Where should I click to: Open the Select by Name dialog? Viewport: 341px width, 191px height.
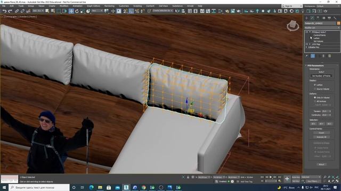pos(53,11)
